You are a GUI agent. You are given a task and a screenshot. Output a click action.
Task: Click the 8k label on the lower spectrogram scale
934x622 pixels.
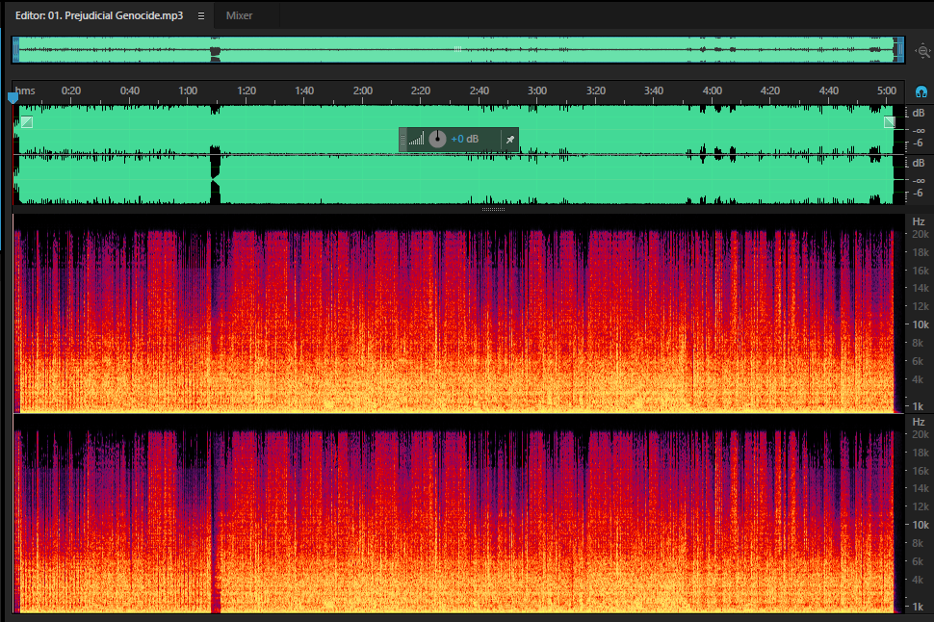pyautogui.click(x=918, y=543)
